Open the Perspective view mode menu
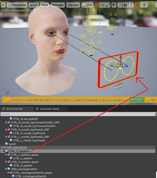 17,5
